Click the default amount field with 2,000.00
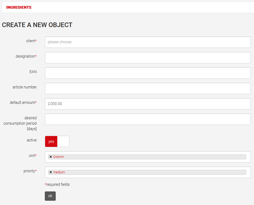Viewport: 254px width, 205px height. pyautogui.click(x=148, y=104)
